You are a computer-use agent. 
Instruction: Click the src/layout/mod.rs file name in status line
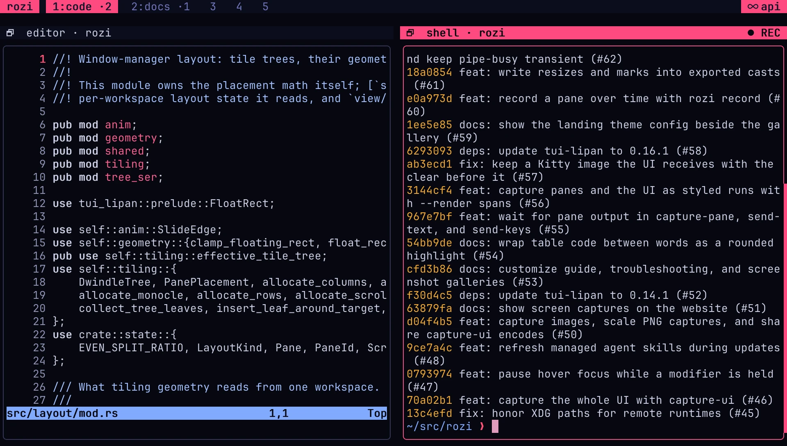[62, 413]
